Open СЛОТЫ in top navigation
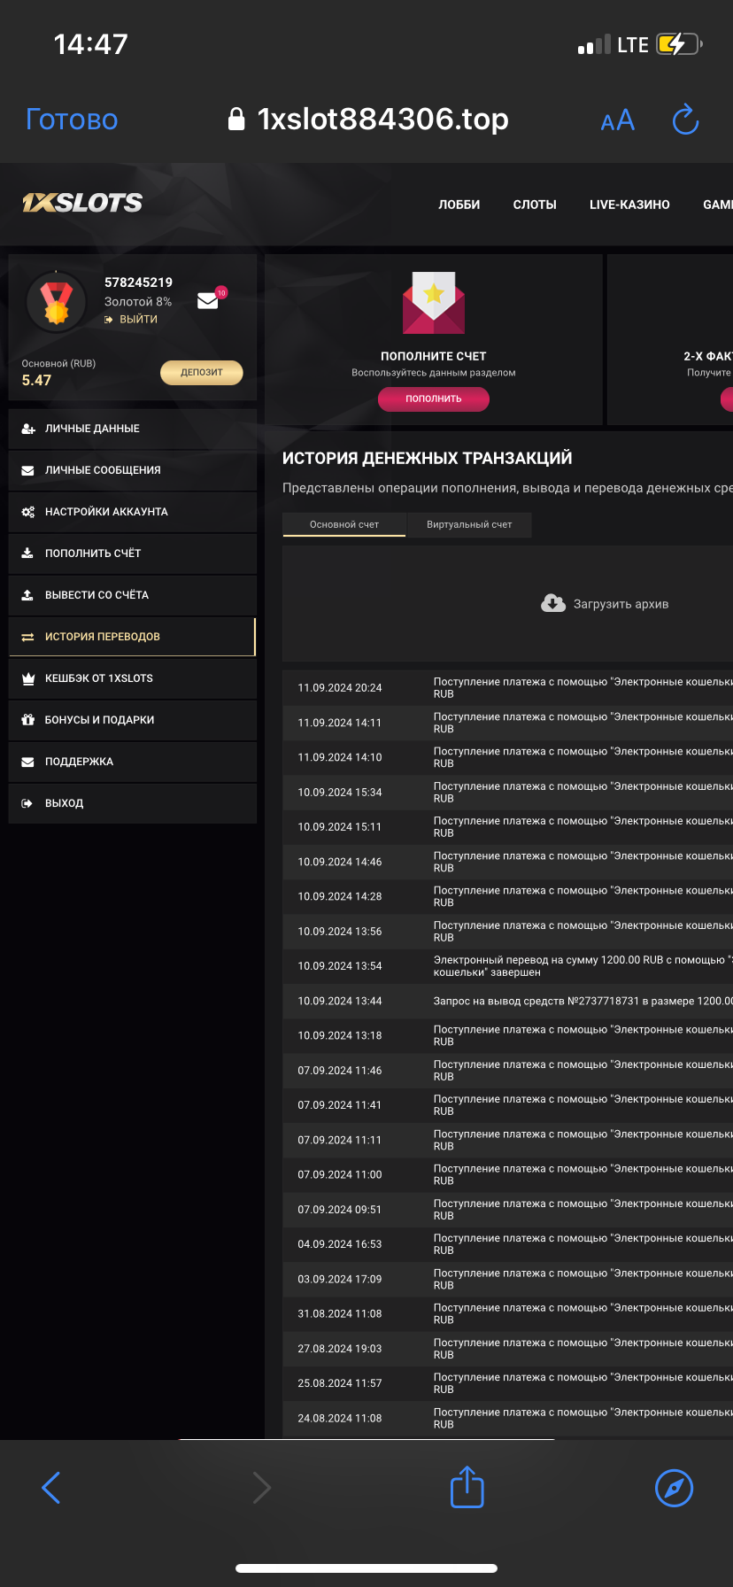The image size is (733, 1587). click(x=535, y=205)
